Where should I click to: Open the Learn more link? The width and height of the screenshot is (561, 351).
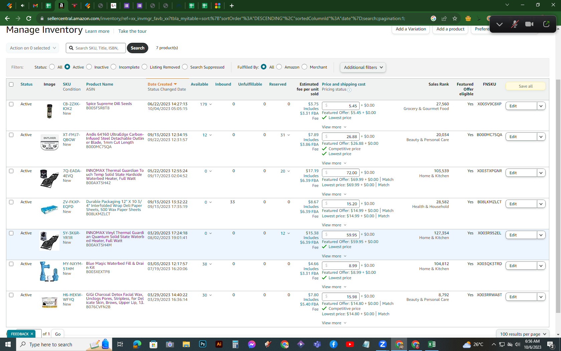[x=97, y=31]
